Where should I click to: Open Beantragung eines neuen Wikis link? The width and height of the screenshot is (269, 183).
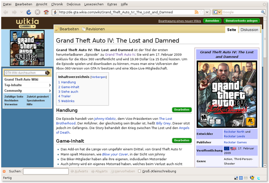(179, 21)
